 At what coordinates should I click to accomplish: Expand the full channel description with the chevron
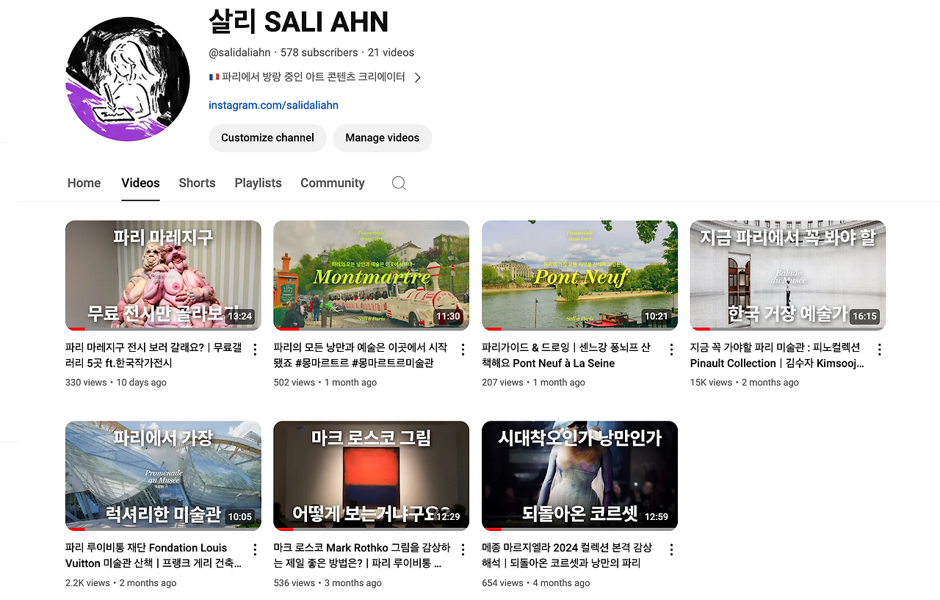coord(417,76)
